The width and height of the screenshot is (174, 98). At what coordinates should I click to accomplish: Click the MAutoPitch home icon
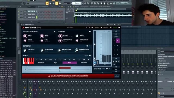click(111, 27)
